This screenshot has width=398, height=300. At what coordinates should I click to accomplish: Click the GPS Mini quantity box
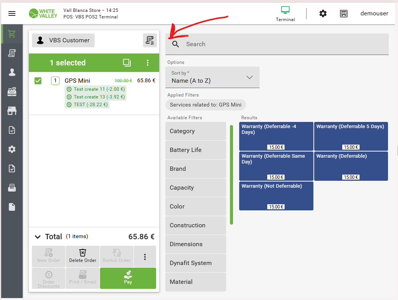(x=55, y=81)
